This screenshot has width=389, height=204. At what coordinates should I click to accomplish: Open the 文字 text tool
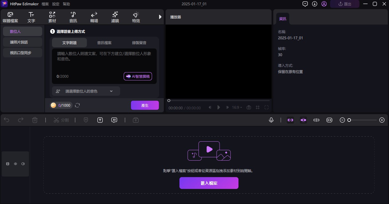coord(31,17)
